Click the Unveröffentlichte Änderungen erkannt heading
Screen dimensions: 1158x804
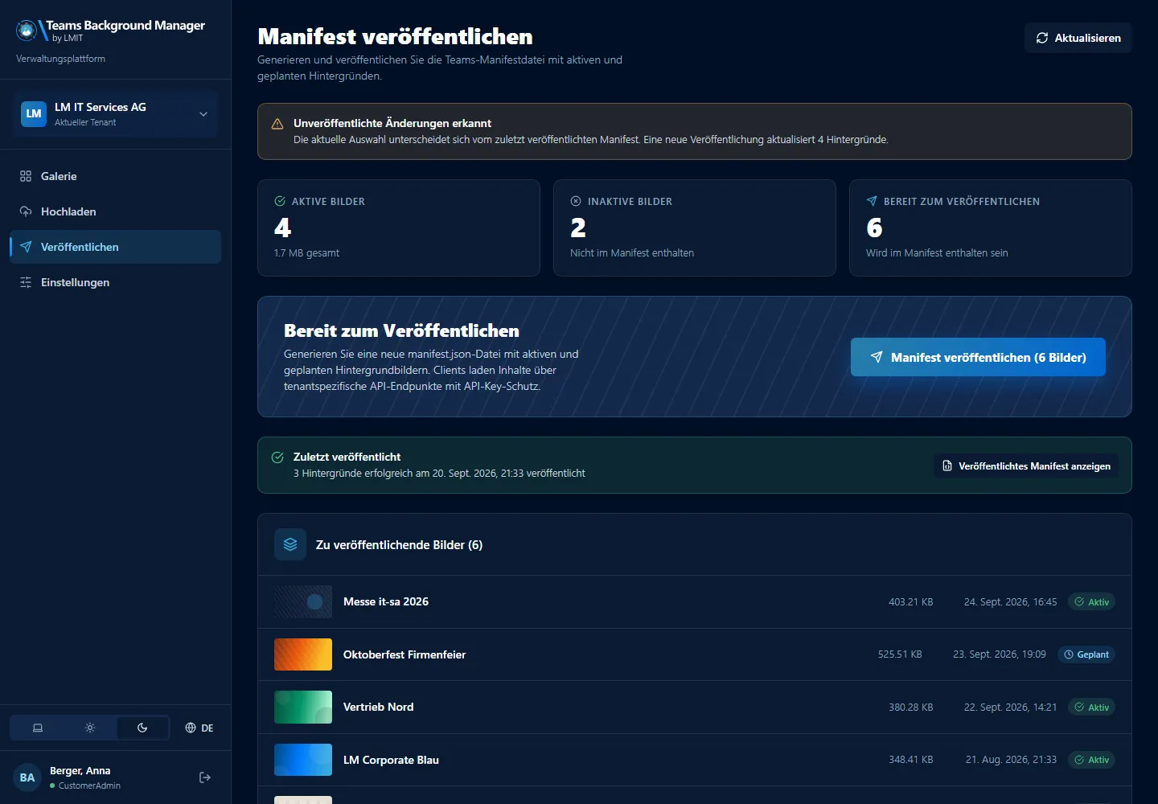tap(392, 123)
